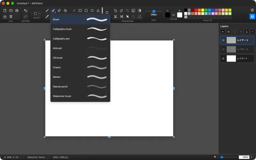Click the Rotate left transform icon

pyautogui.click(x=116, y=11)
